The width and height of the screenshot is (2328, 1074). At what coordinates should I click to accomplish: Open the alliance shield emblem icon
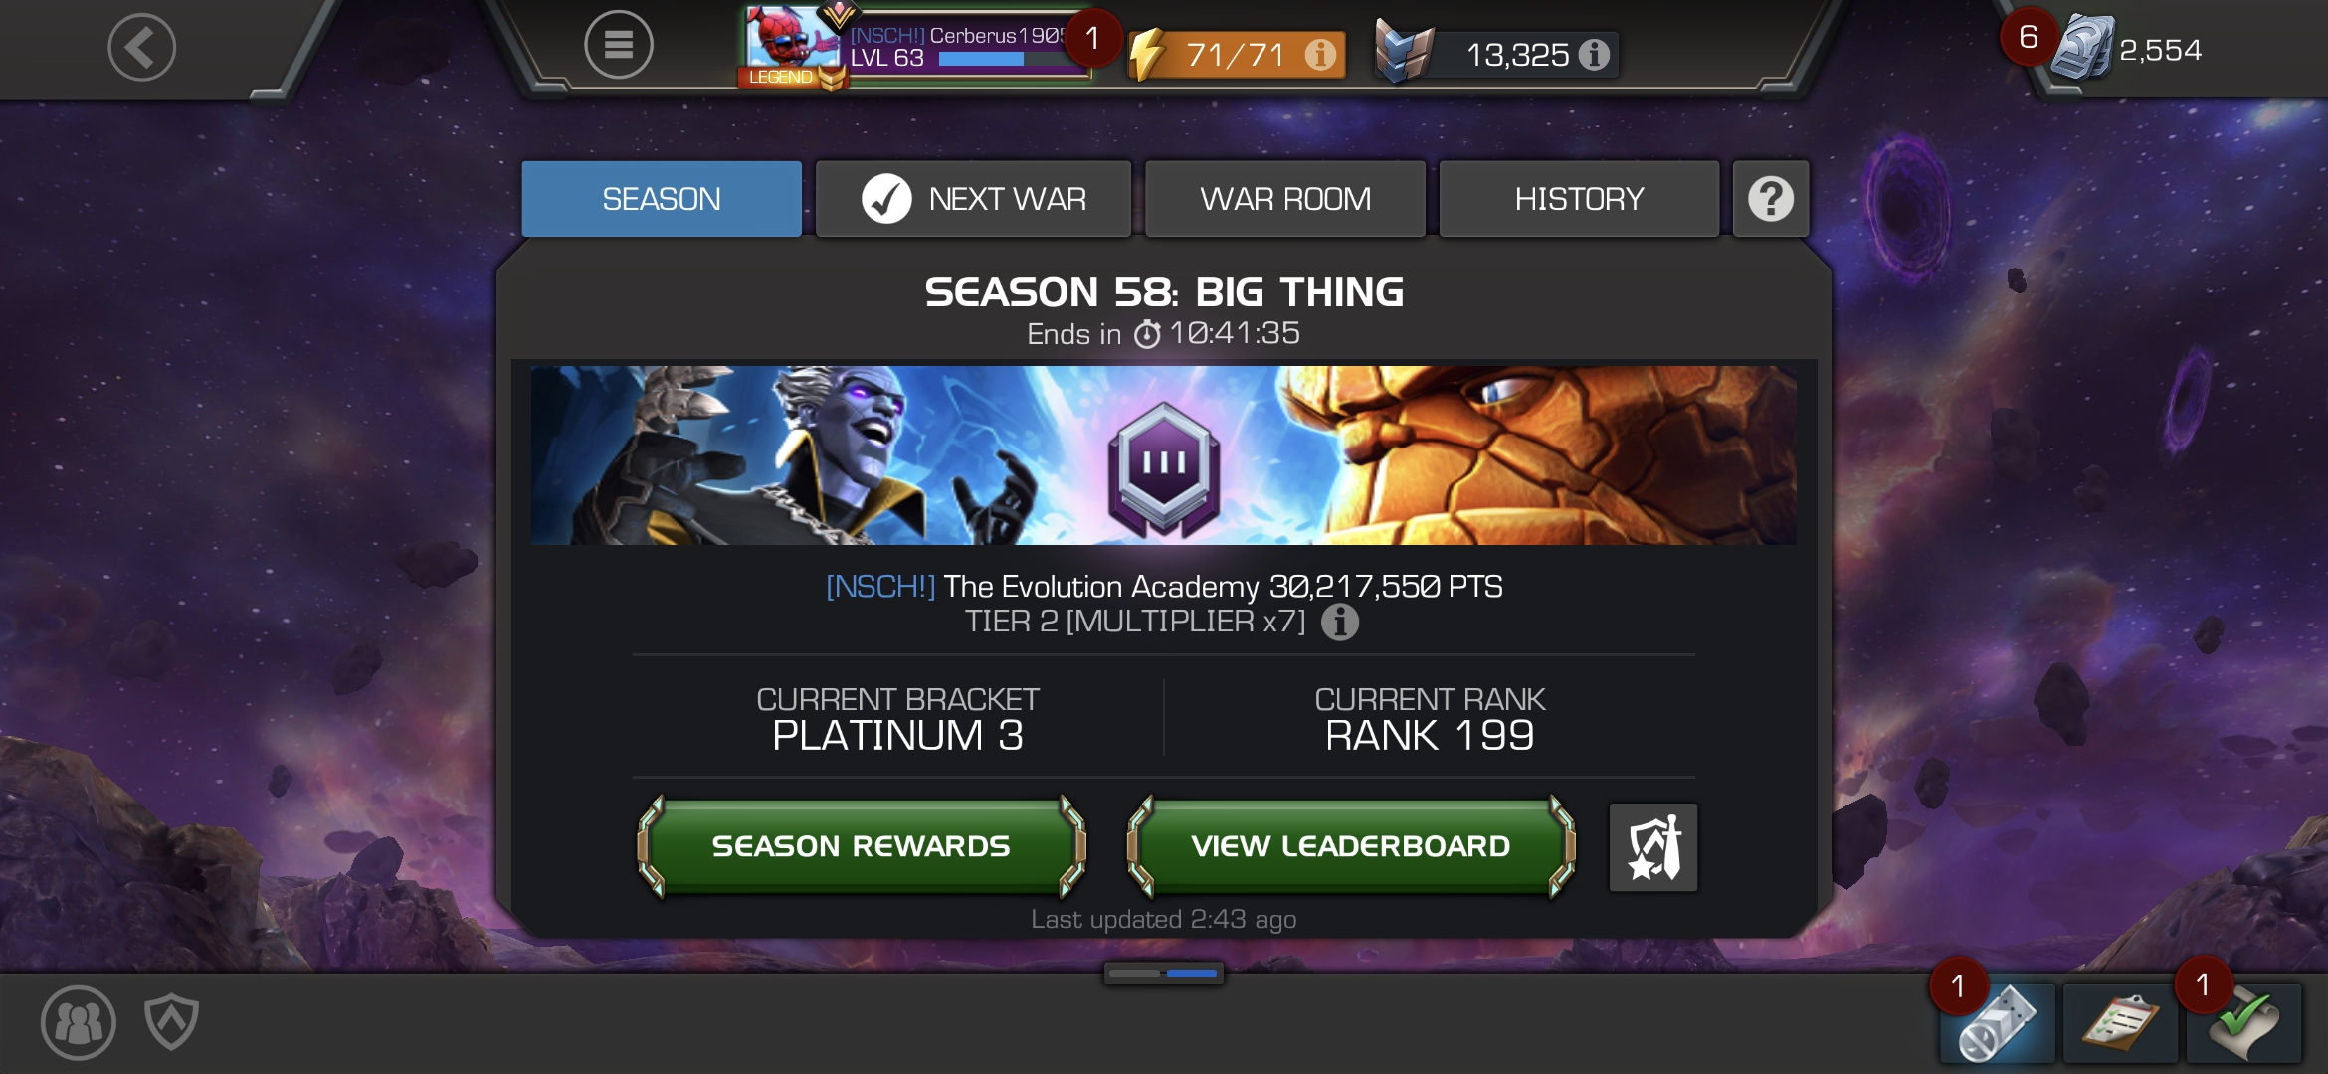click(171, 1022)
